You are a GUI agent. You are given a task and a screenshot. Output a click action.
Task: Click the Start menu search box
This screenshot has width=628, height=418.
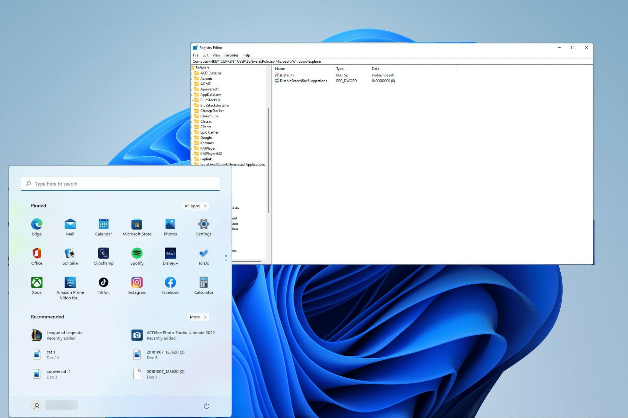120,184
